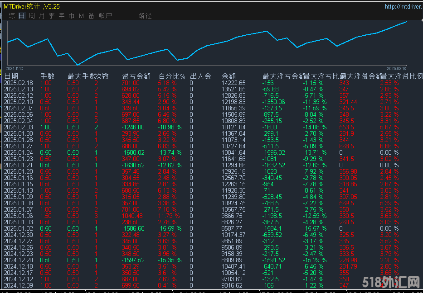423x293 pixels.
Task: Select the 2025.02.18 date row
Action: coord(19,83)
